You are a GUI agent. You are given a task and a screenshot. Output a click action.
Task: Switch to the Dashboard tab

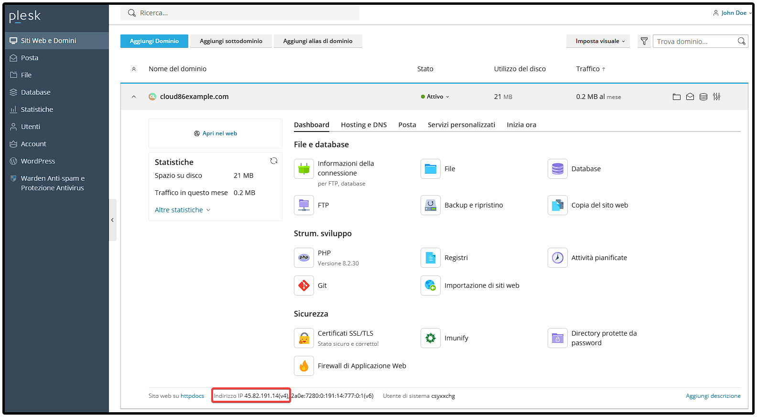(x=312, y=125)
